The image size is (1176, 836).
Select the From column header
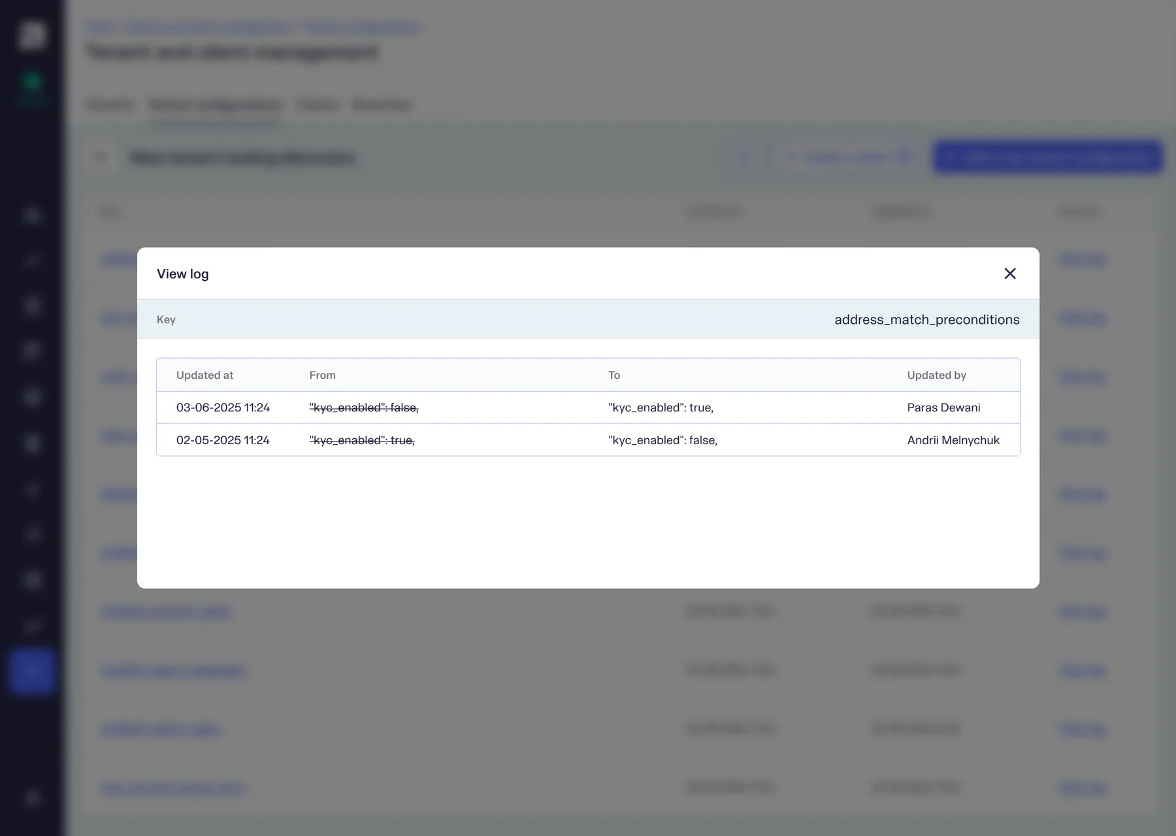[322, 375]
